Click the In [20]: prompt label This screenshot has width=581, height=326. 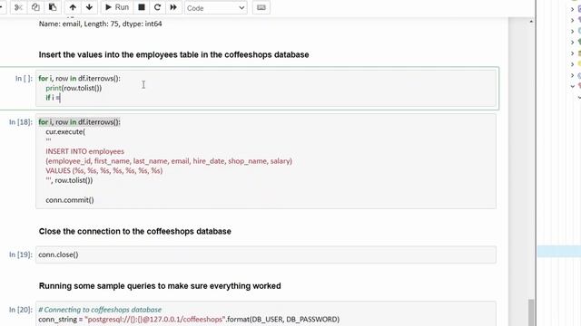pyautogui.click(x=21, y=310)
